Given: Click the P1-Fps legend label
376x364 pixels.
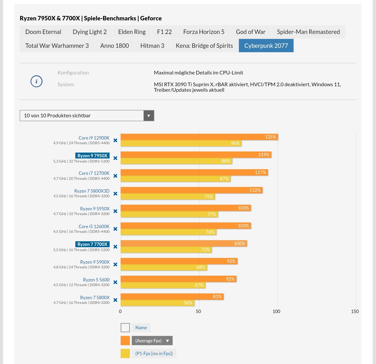Looking at the screenshot, I should pos(154,354).
